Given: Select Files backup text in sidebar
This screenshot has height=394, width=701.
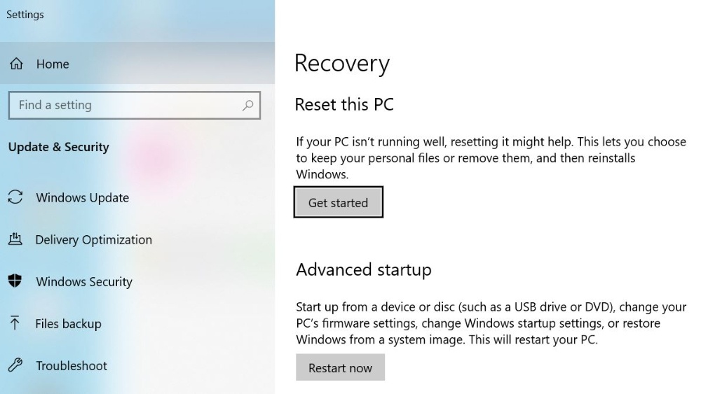Looking at the screenshot, I should click(x=69, y=324).
